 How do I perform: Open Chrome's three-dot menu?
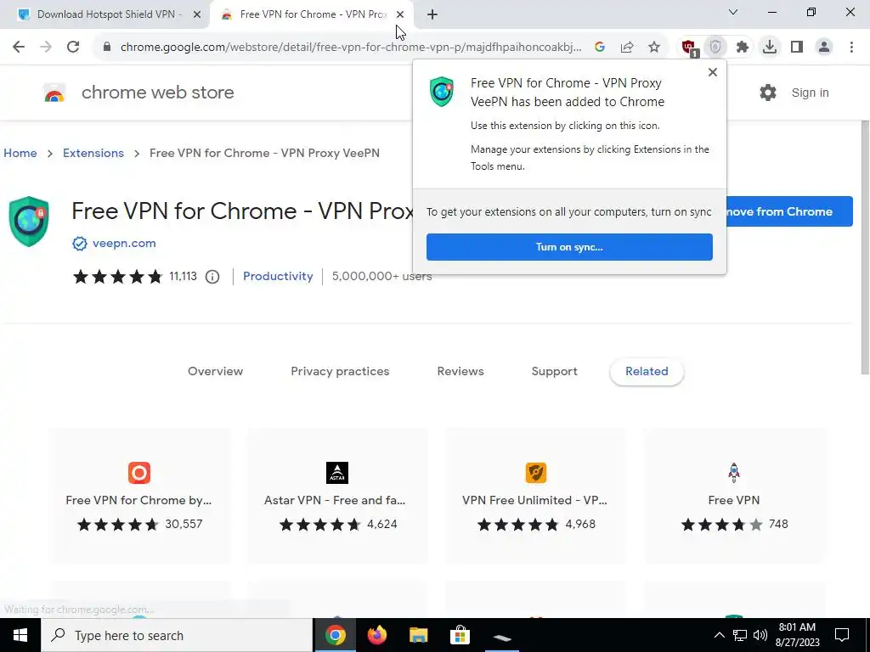(851, 48)
